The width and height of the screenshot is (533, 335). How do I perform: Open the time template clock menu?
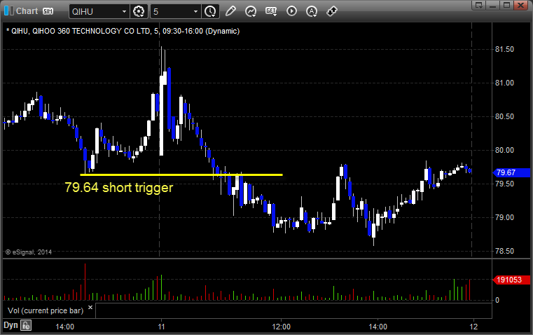click(x=210, y=11)
